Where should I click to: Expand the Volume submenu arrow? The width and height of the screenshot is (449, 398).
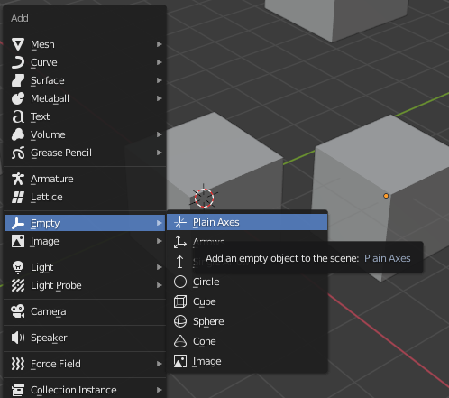pos(160,134)
